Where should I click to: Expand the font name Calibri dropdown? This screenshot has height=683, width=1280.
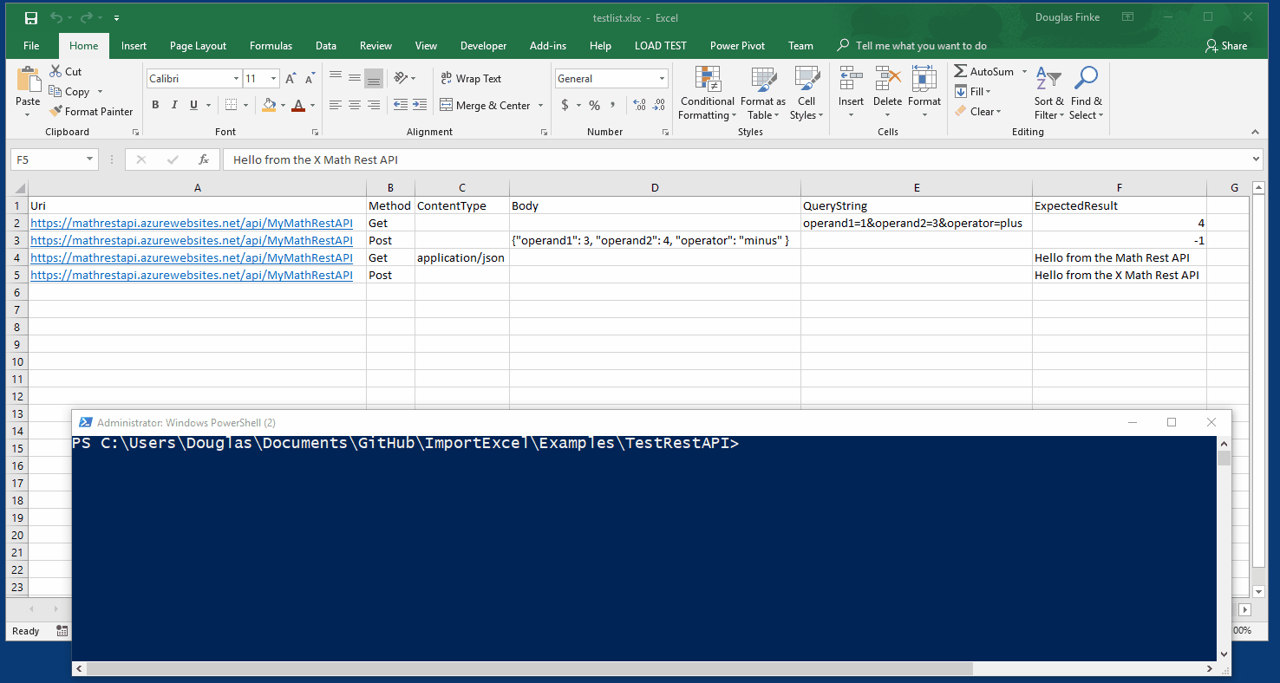point(236,79)
